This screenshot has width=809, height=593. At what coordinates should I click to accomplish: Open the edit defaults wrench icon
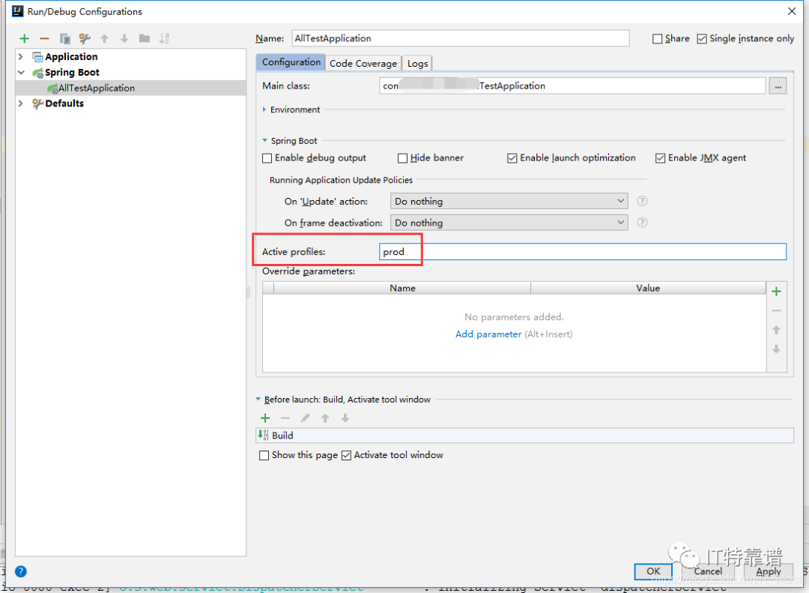(x=85, y=39)
